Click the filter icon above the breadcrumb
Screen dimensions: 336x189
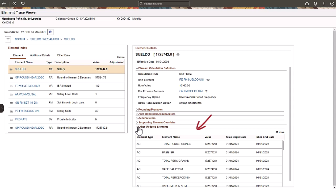click(8, 39)
